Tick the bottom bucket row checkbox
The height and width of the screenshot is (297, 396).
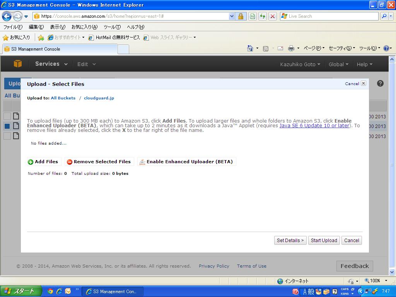(x=7, y=136)
